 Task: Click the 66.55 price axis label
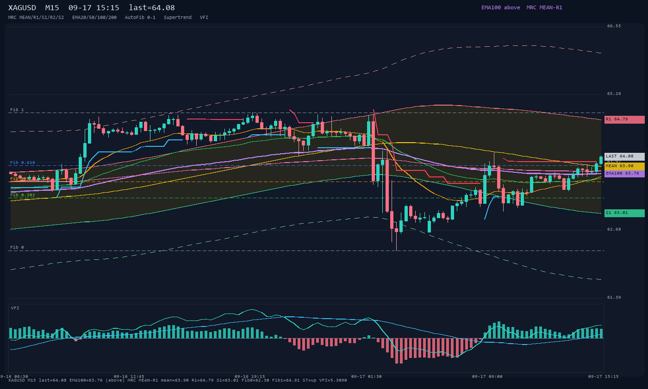614,26
